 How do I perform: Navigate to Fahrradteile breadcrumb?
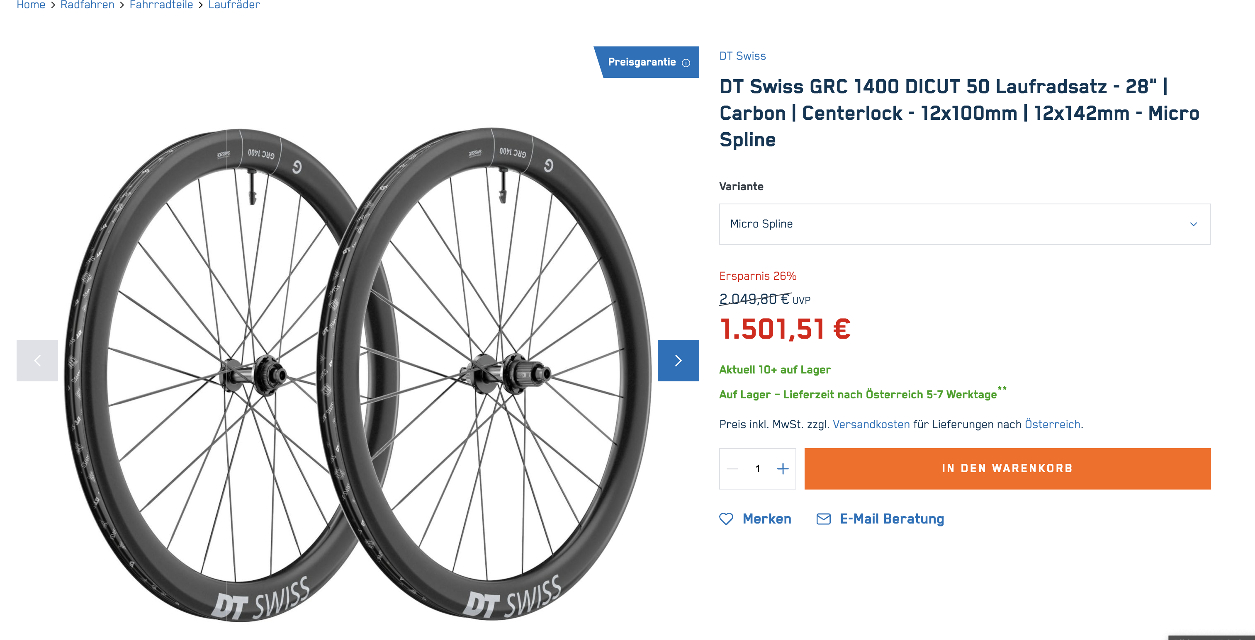(x=161, y=5)
